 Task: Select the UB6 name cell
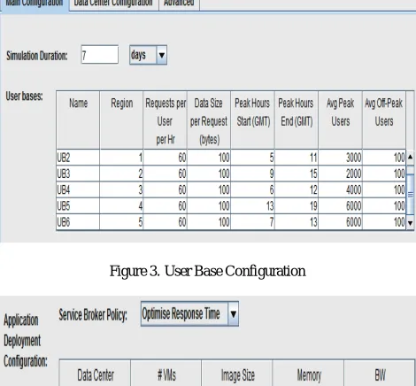click(x=78, y=222)
